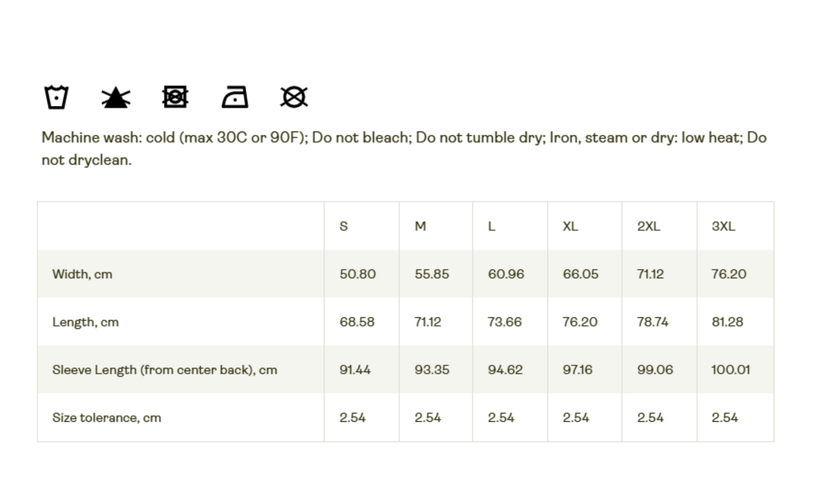
Task: Select the 2XL size column header
Action: (648, 226)
